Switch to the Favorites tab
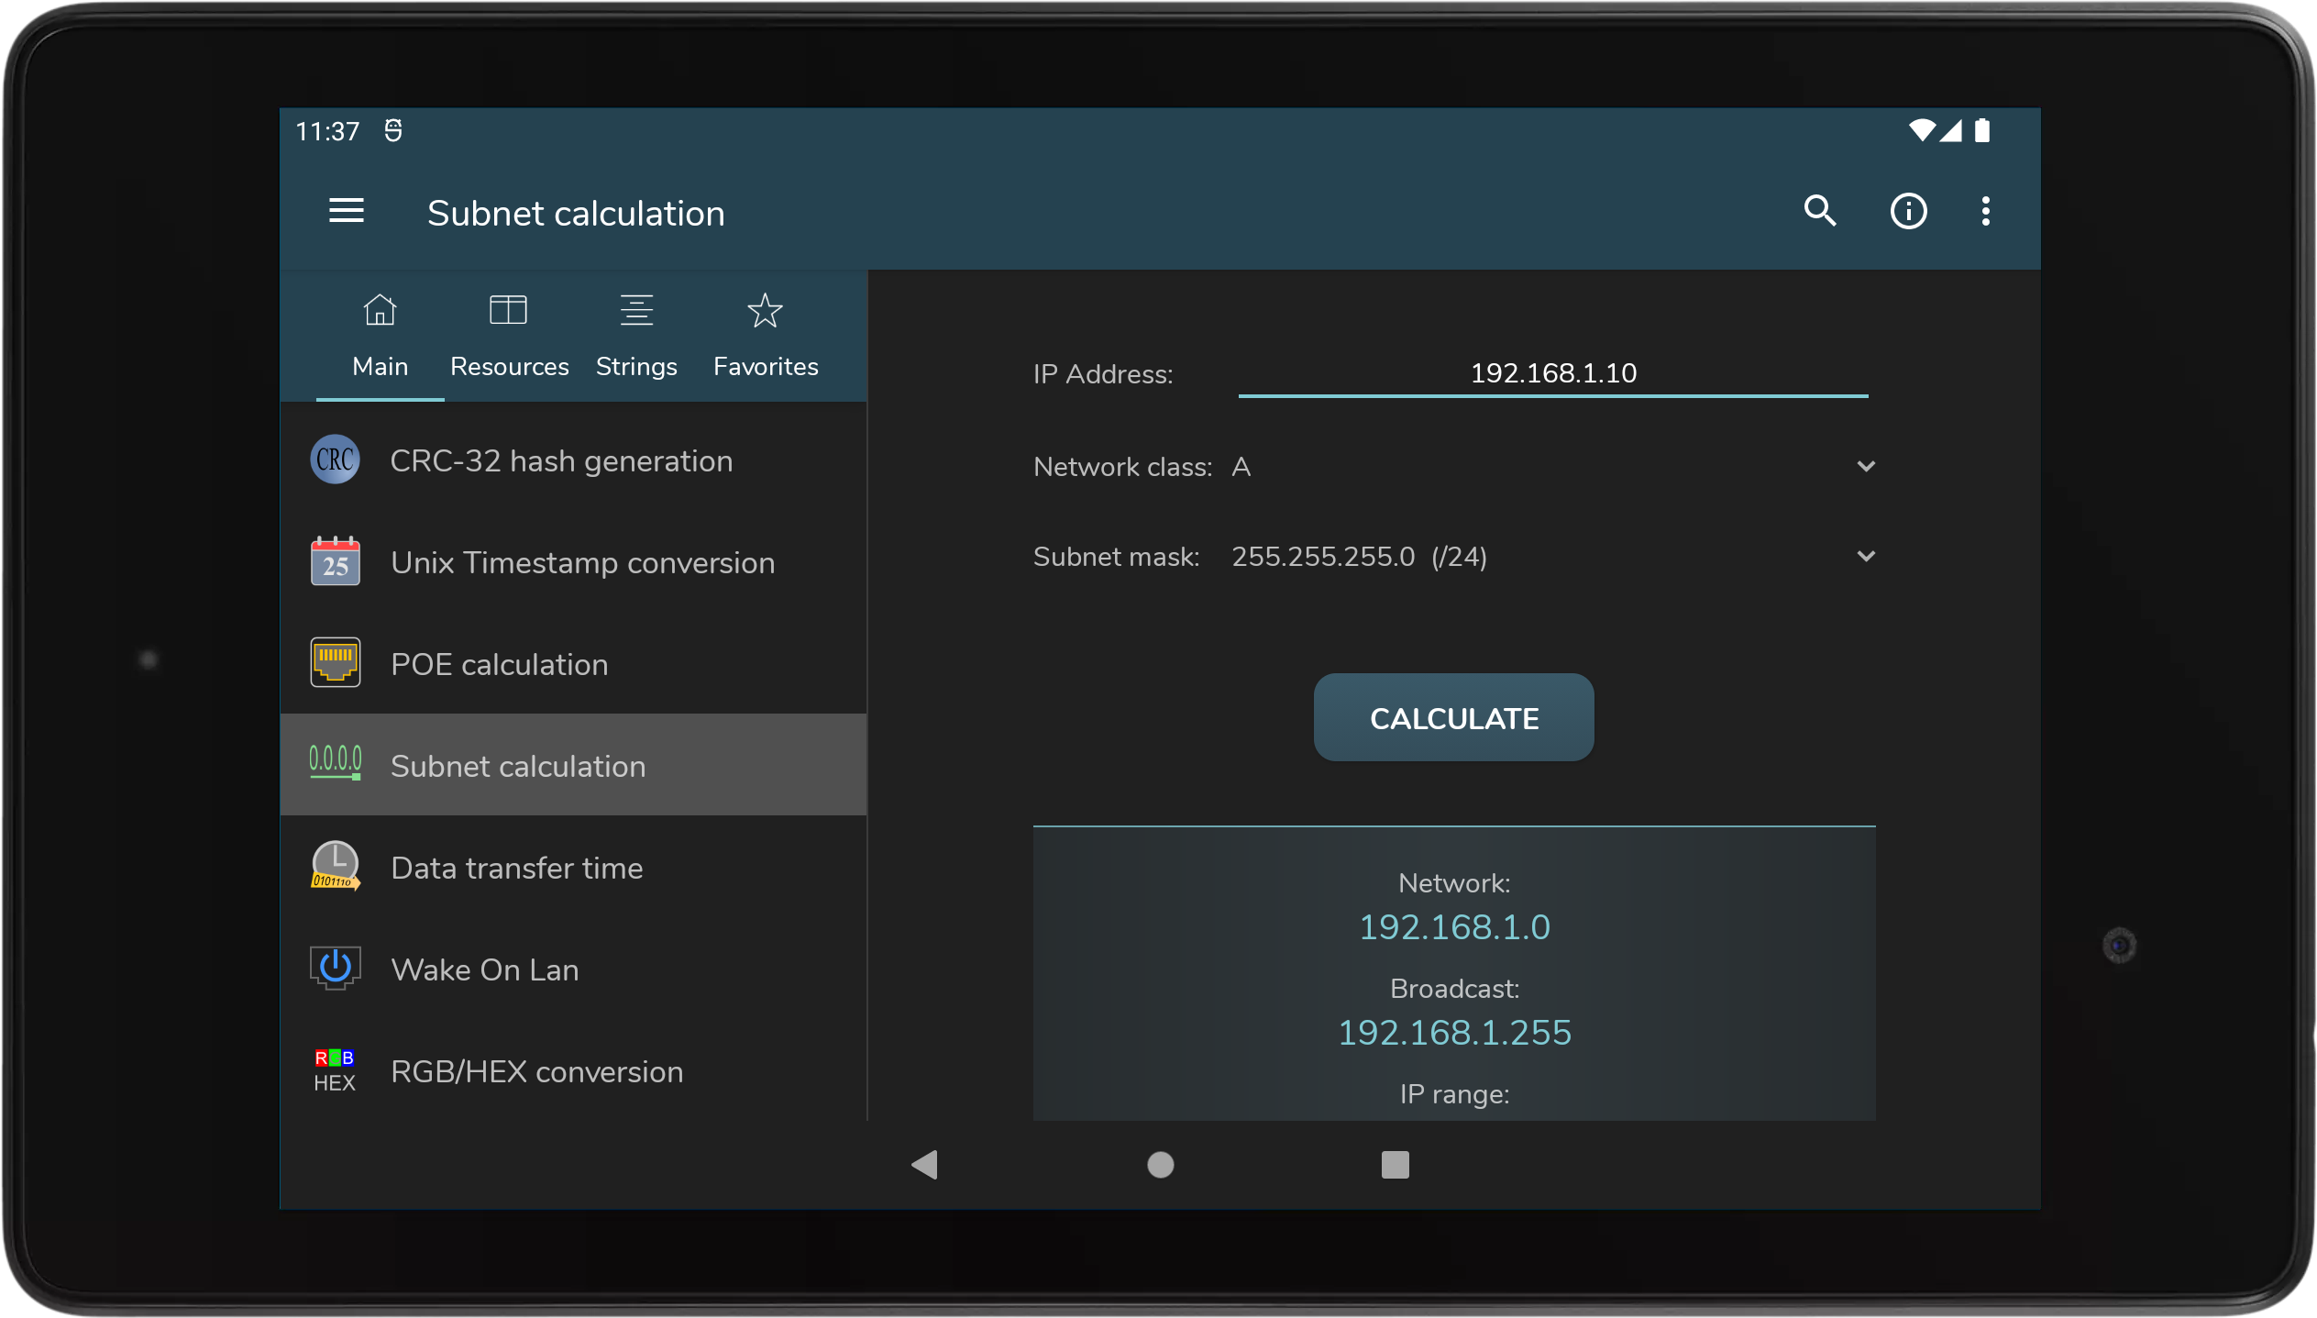The width and height of the screenshot is (2317, 1318). coord(766,337)
